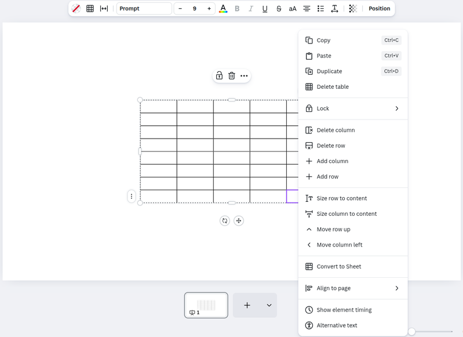Select page 1 thumbnail

[x=206, y=305]
